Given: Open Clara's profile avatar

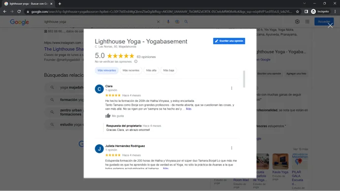Looking at the screenshot, I should click(99, 89).
